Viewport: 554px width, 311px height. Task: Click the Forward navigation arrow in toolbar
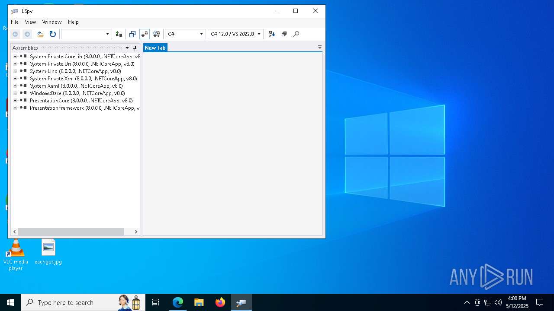coord(27,34)
